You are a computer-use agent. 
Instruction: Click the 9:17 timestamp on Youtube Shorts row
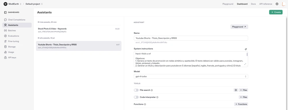pyautogui.click(x=118, y=45)
